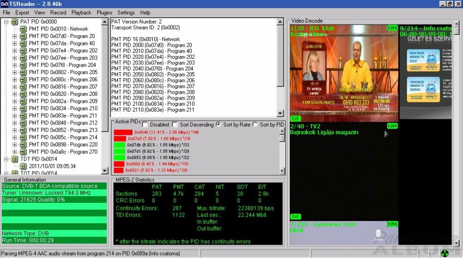Expand the Program 270 tree node
Viewport: 463px width, 258px height.
[x=15, y=152]
